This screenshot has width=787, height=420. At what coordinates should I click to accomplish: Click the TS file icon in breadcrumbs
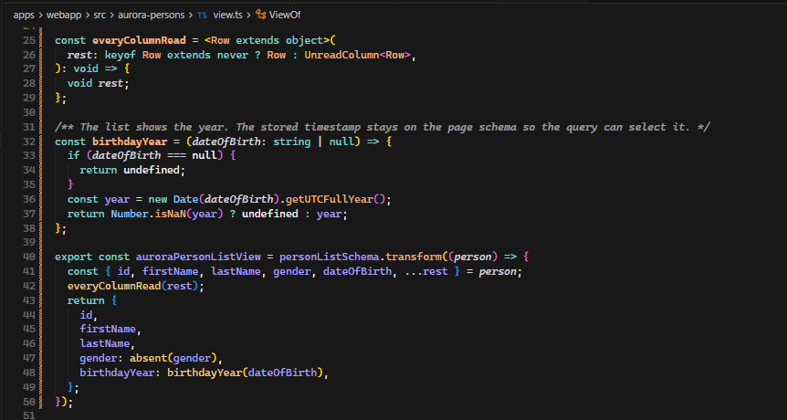click(x=202, y=15)
